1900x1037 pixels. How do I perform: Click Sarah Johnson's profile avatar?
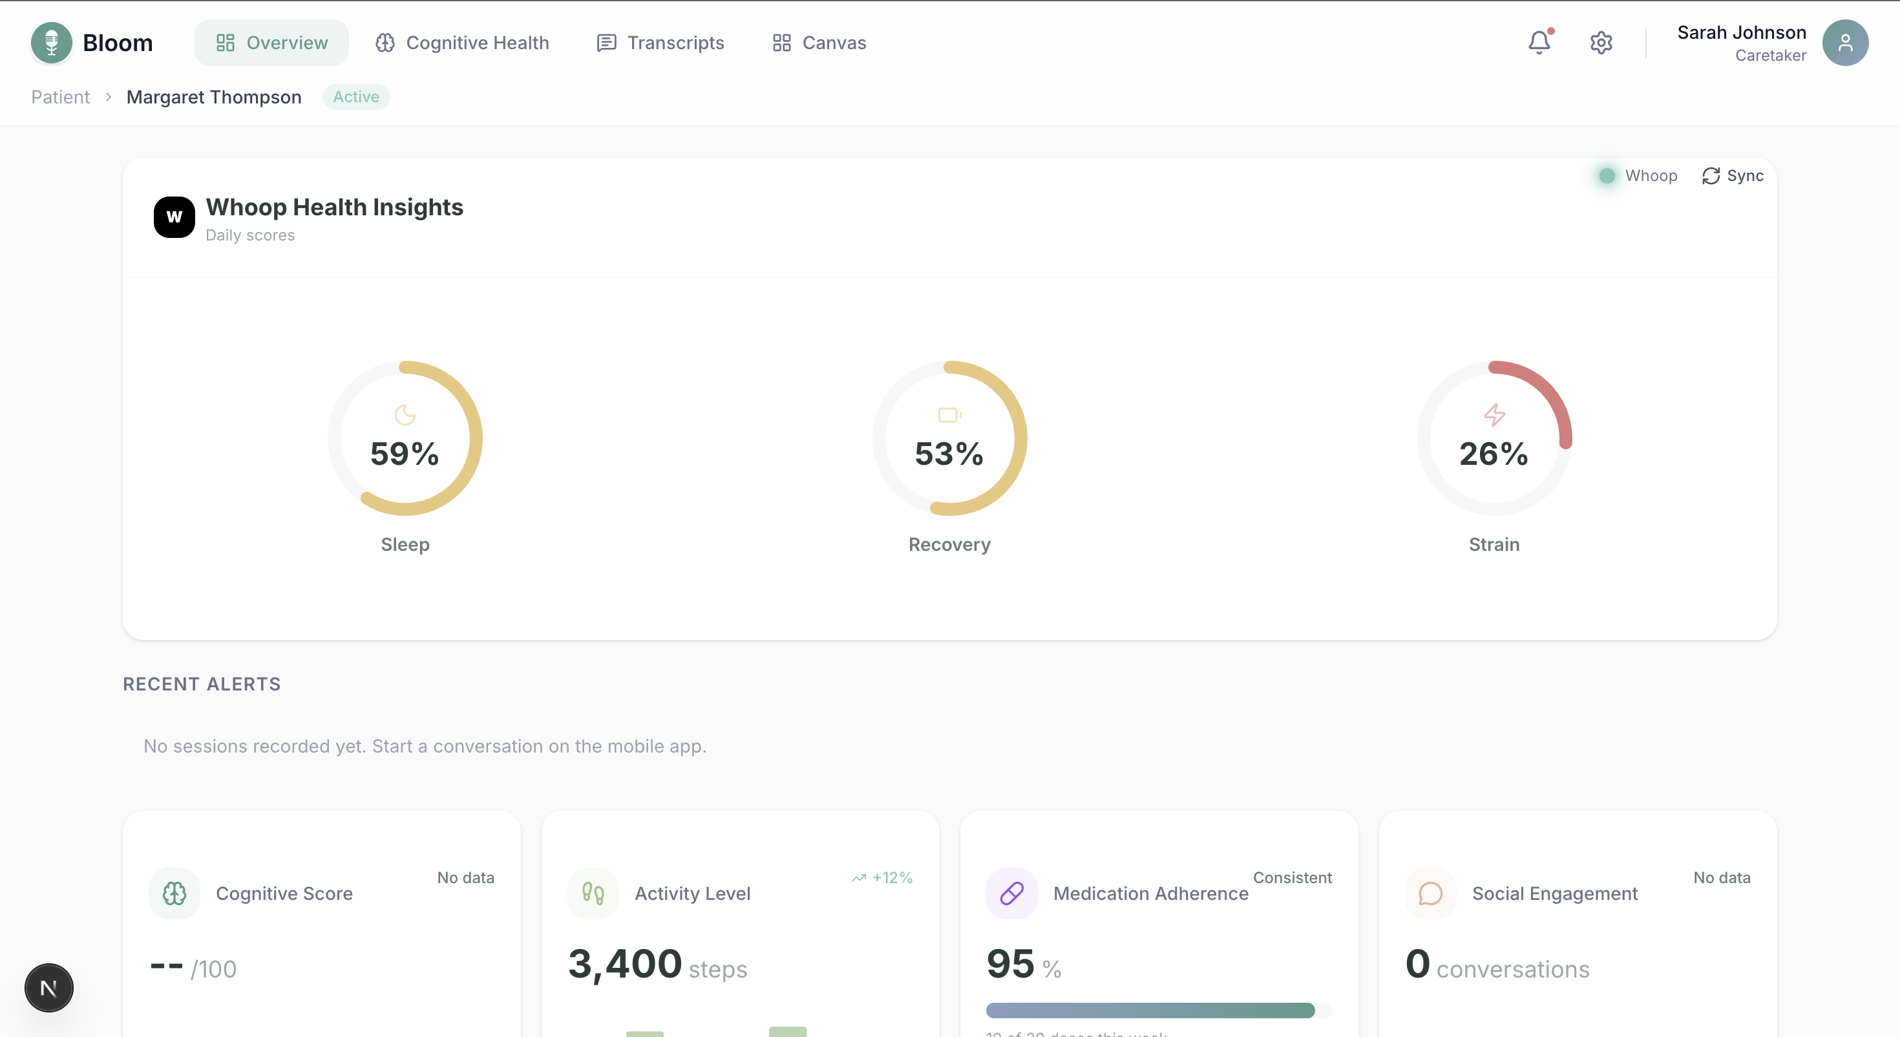click(1844, 43)
